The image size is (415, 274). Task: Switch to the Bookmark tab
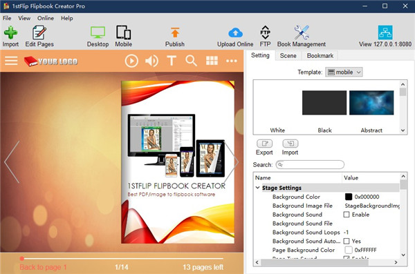click(x=320, y=56)
